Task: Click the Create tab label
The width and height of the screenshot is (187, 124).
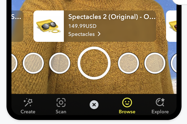Action: click(28, 112)
